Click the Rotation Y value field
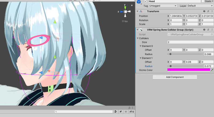 pyautogui.click(x=192, y=20)
